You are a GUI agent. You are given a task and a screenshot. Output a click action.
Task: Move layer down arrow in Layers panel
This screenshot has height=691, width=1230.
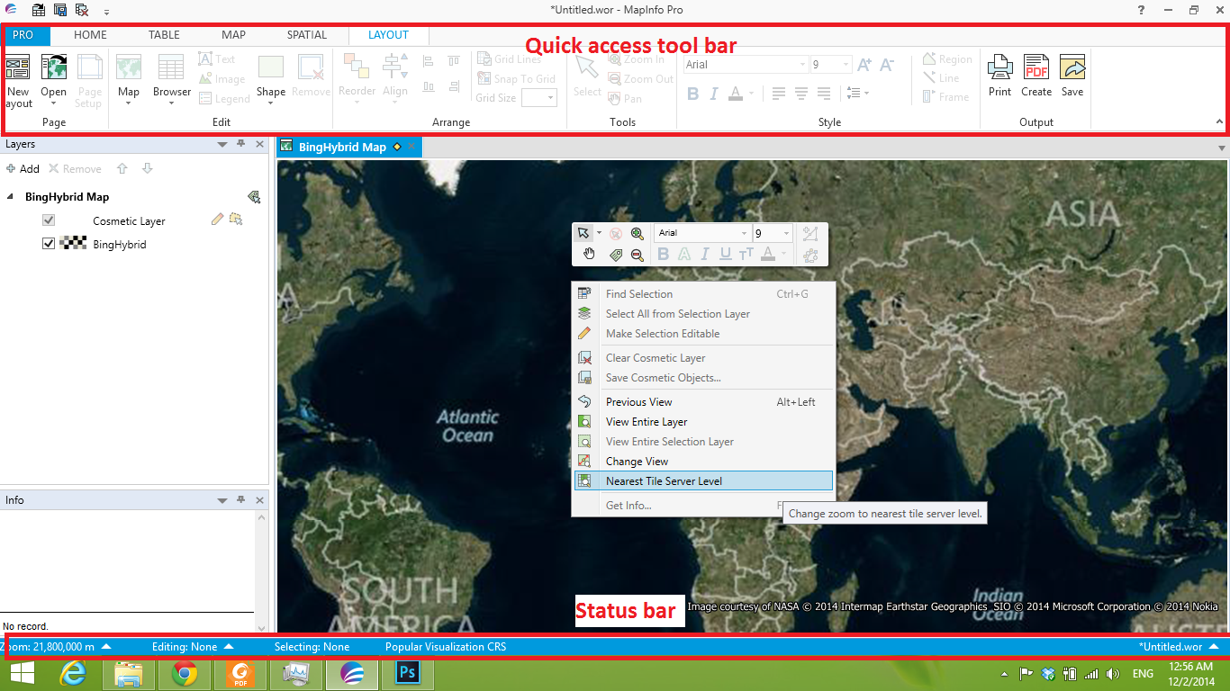pos(148,168)
